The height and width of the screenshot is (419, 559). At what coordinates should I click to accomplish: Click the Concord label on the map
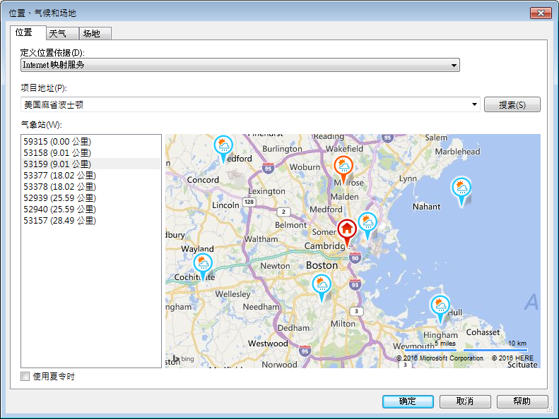tap(203, 180)
